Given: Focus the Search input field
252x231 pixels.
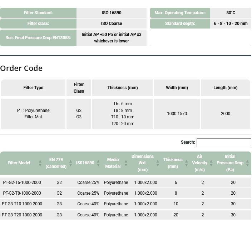Looking at the screenshot, I should click(224, 143).
